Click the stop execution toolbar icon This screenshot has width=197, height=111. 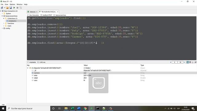18,8
